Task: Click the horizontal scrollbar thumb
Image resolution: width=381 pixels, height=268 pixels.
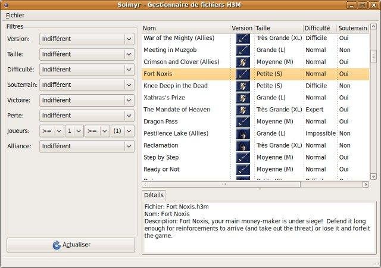Action: [x=224, y=185]
